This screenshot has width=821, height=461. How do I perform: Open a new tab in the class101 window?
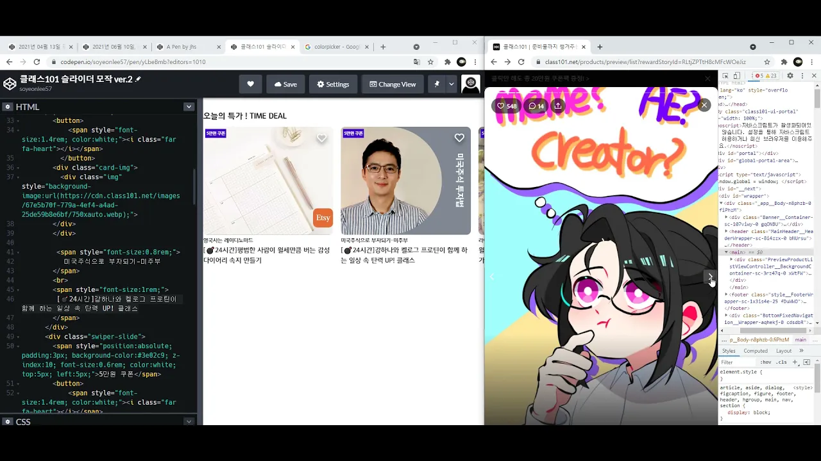[x=600, y=47]
